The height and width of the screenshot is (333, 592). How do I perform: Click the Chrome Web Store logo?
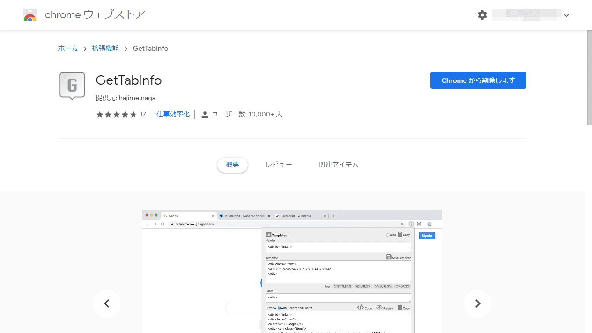click(x=30, y=15)
